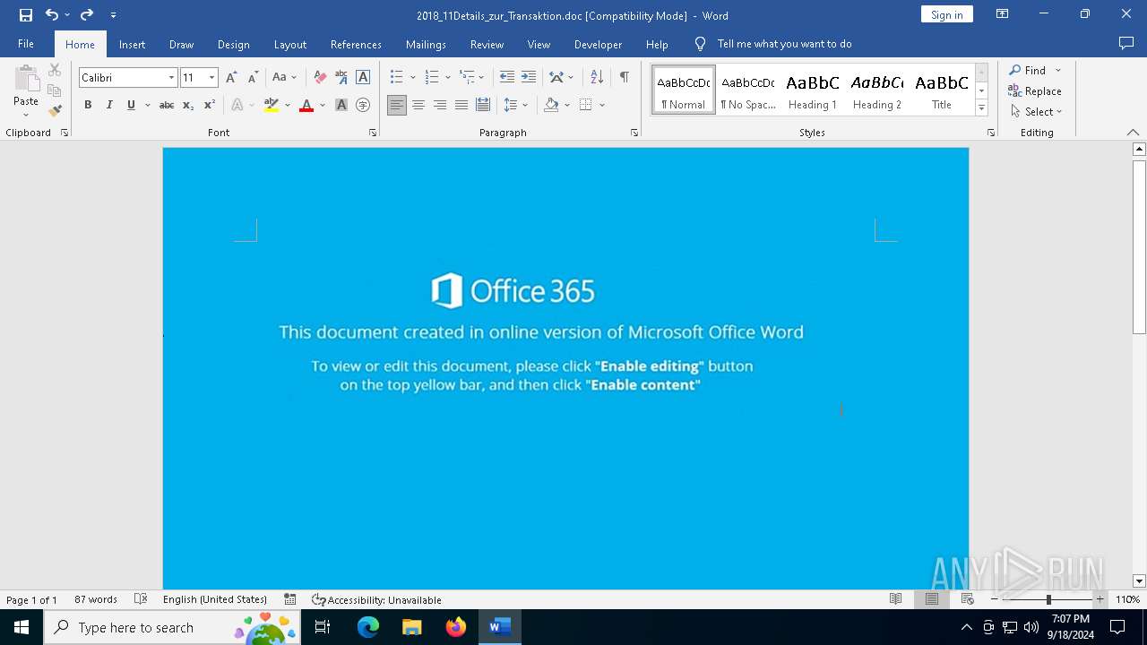Open the Select dropdown in Editing
Image resolution: width=1147 pixels, height=645 pixels.
pos(1035,112)
